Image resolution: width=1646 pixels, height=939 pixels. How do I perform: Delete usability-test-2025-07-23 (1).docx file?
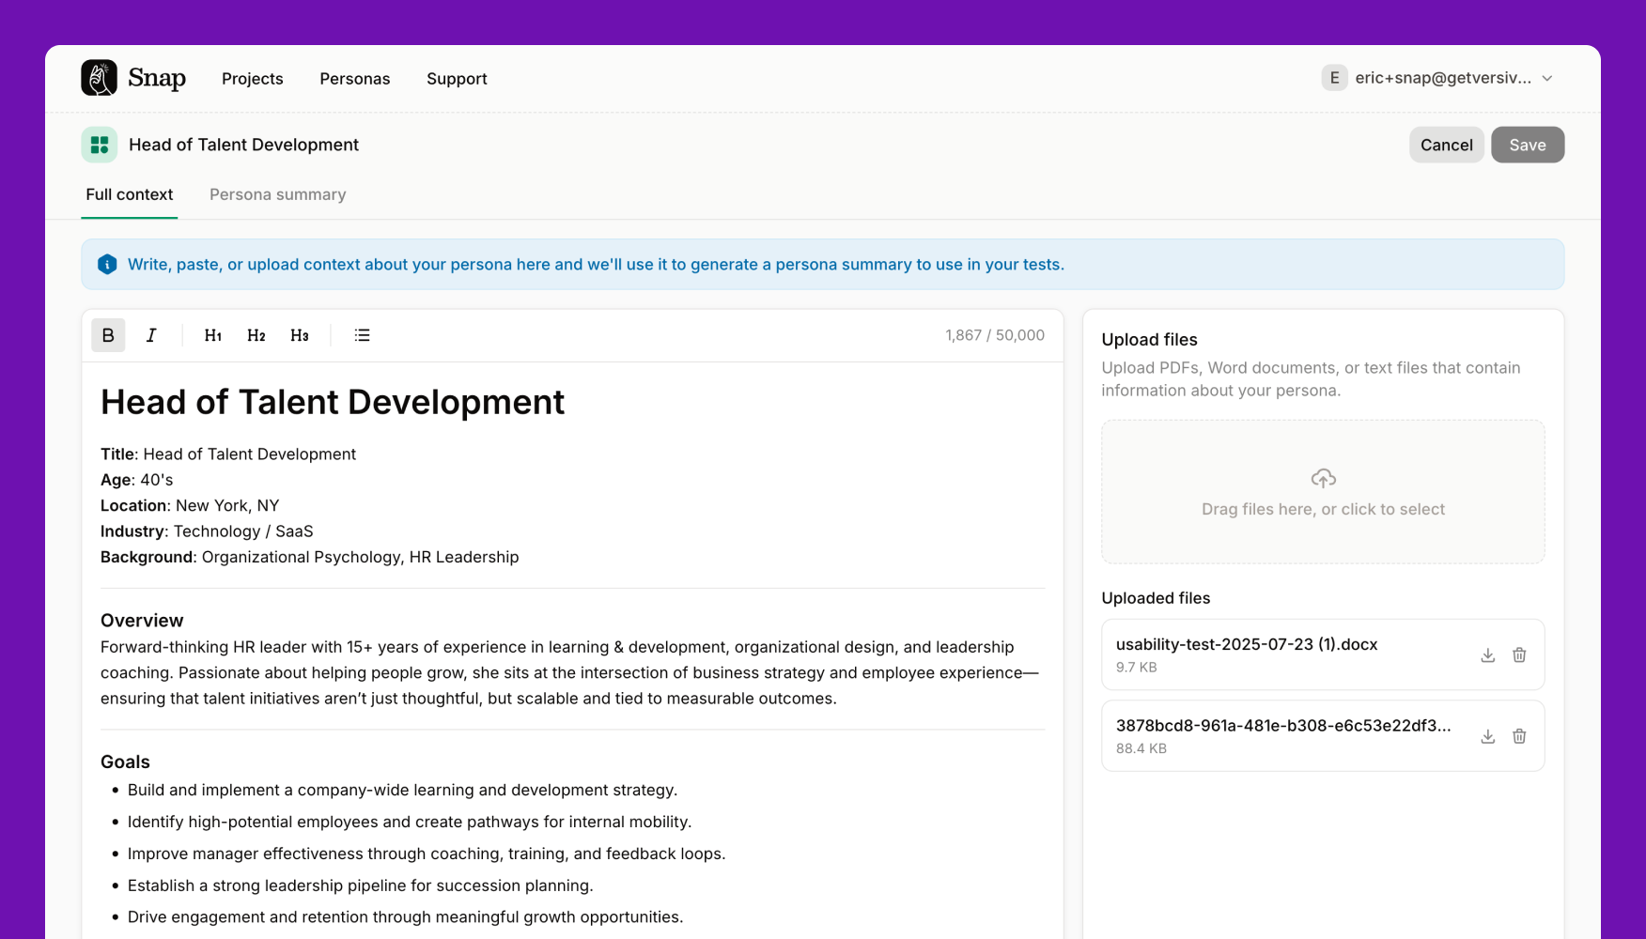(x=1519, y=655)
